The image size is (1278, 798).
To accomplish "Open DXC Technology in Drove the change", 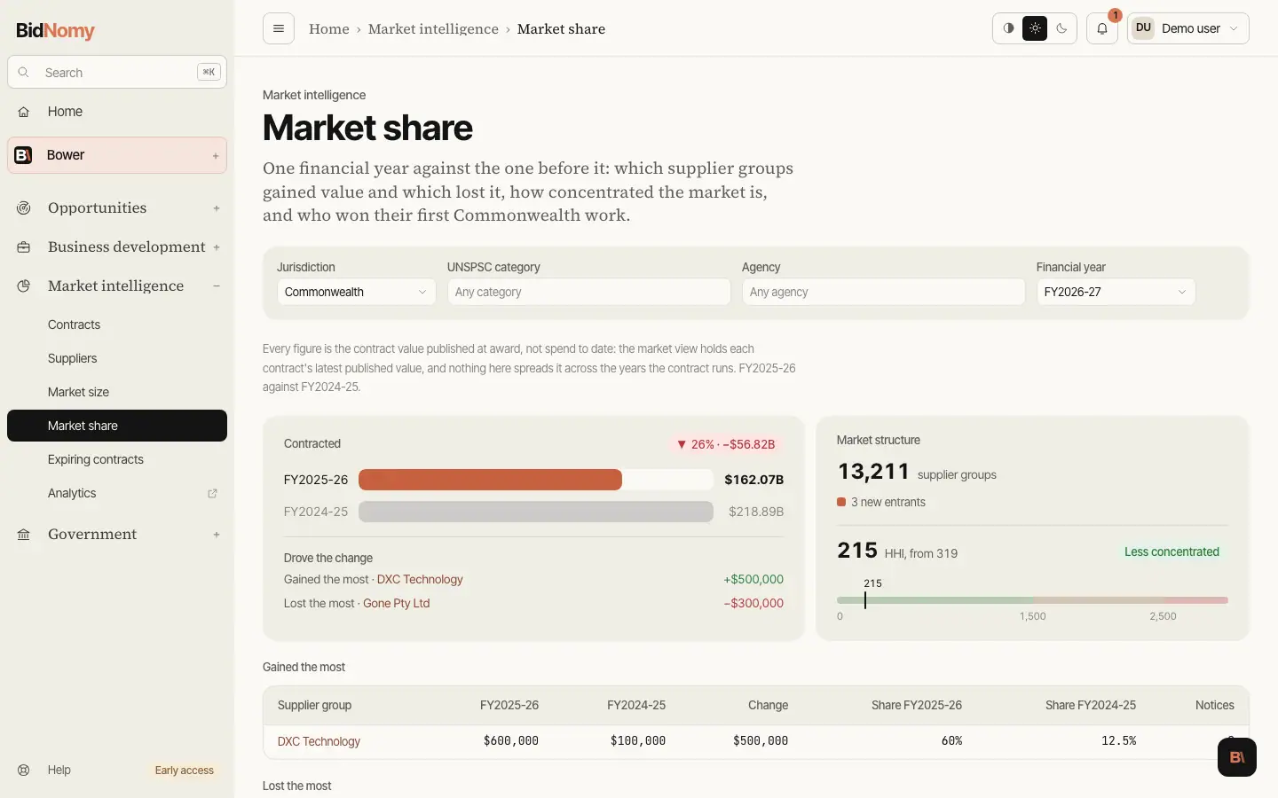I will 420,579.
